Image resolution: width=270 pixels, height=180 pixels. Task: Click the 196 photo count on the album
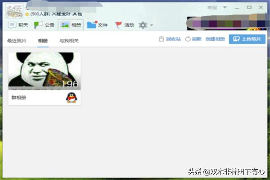click(70, 84)
